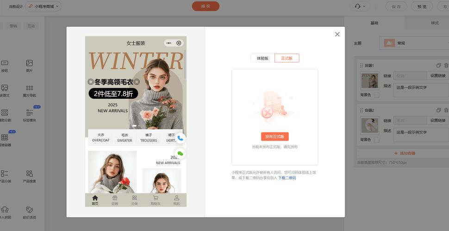The image size is (449, 231).
Task: Tap the 促销 gift icon in preview
Action: click(x=115, y=200)
